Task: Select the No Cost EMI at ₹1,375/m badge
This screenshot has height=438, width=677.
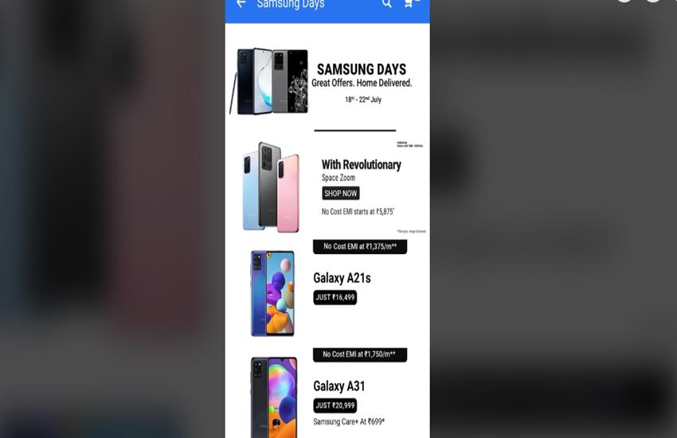Action: point(360,247)
